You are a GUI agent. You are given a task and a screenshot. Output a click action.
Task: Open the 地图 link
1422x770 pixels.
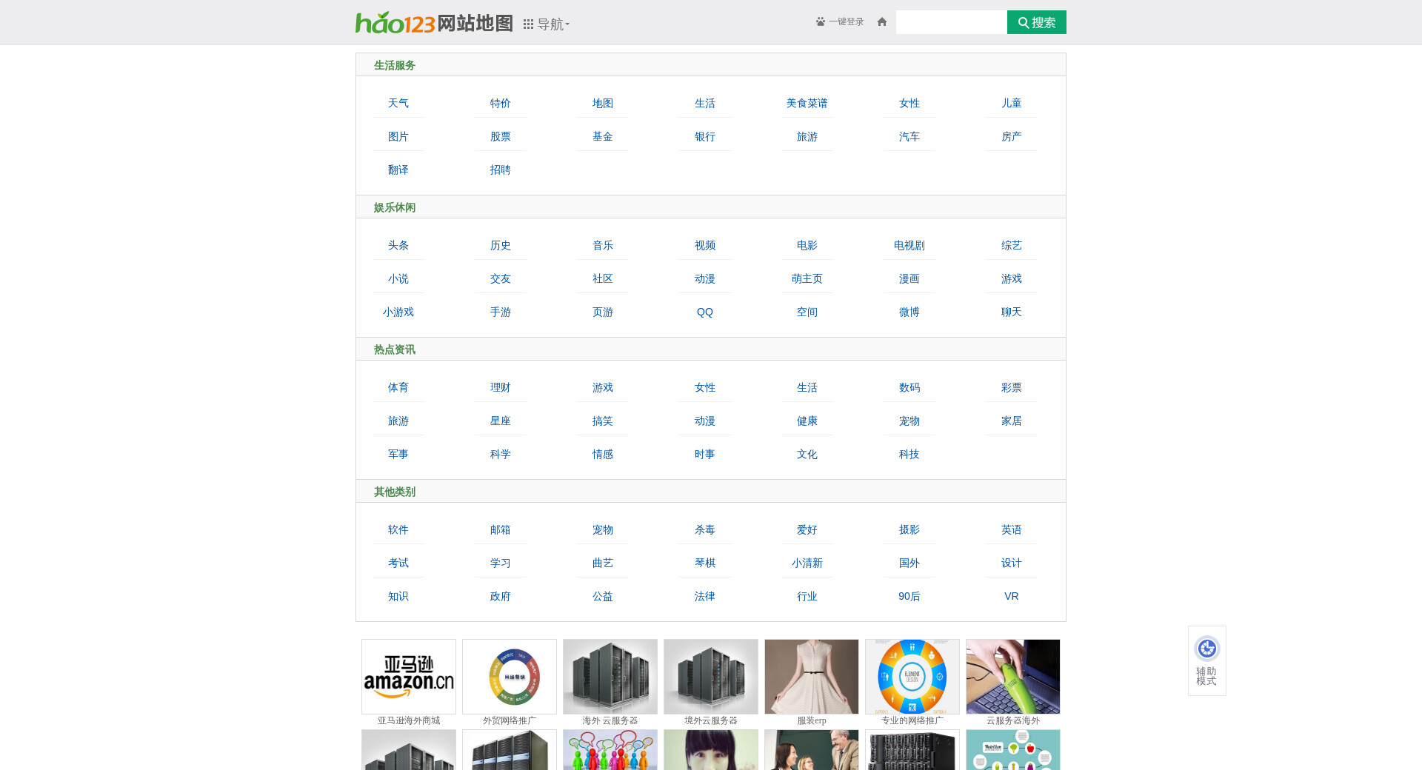click(x=603, y=104)
